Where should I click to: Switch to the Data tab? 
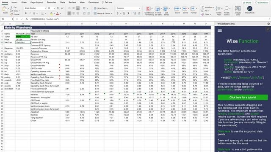coord(63,3)
